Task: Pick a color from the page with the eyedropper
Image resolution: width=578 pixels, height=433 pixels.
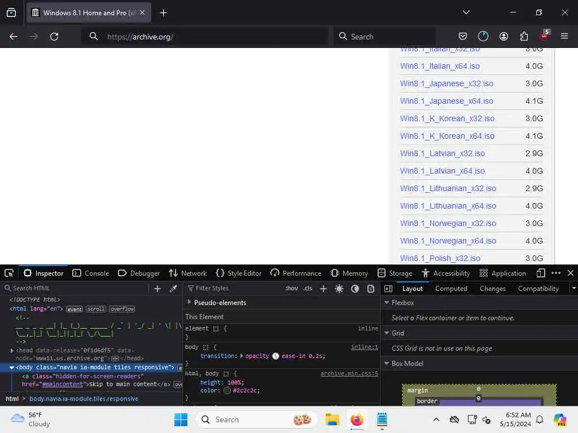Action: 173,289
